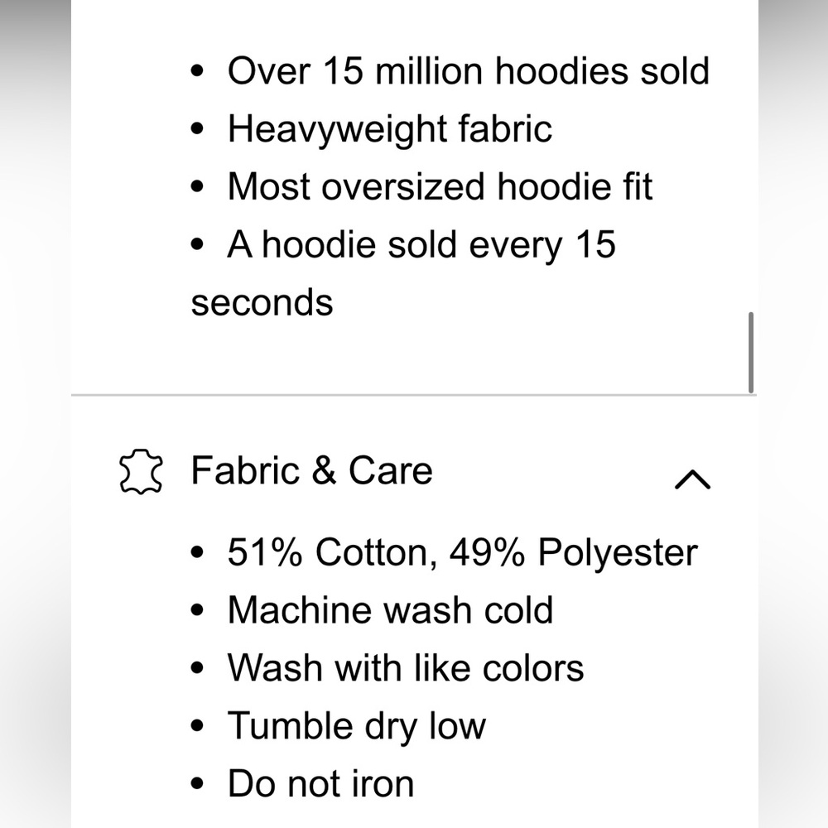Click the Fabric & Care heading
The width and height of the screenshot is (828, 828).
[x=311, y=470]
